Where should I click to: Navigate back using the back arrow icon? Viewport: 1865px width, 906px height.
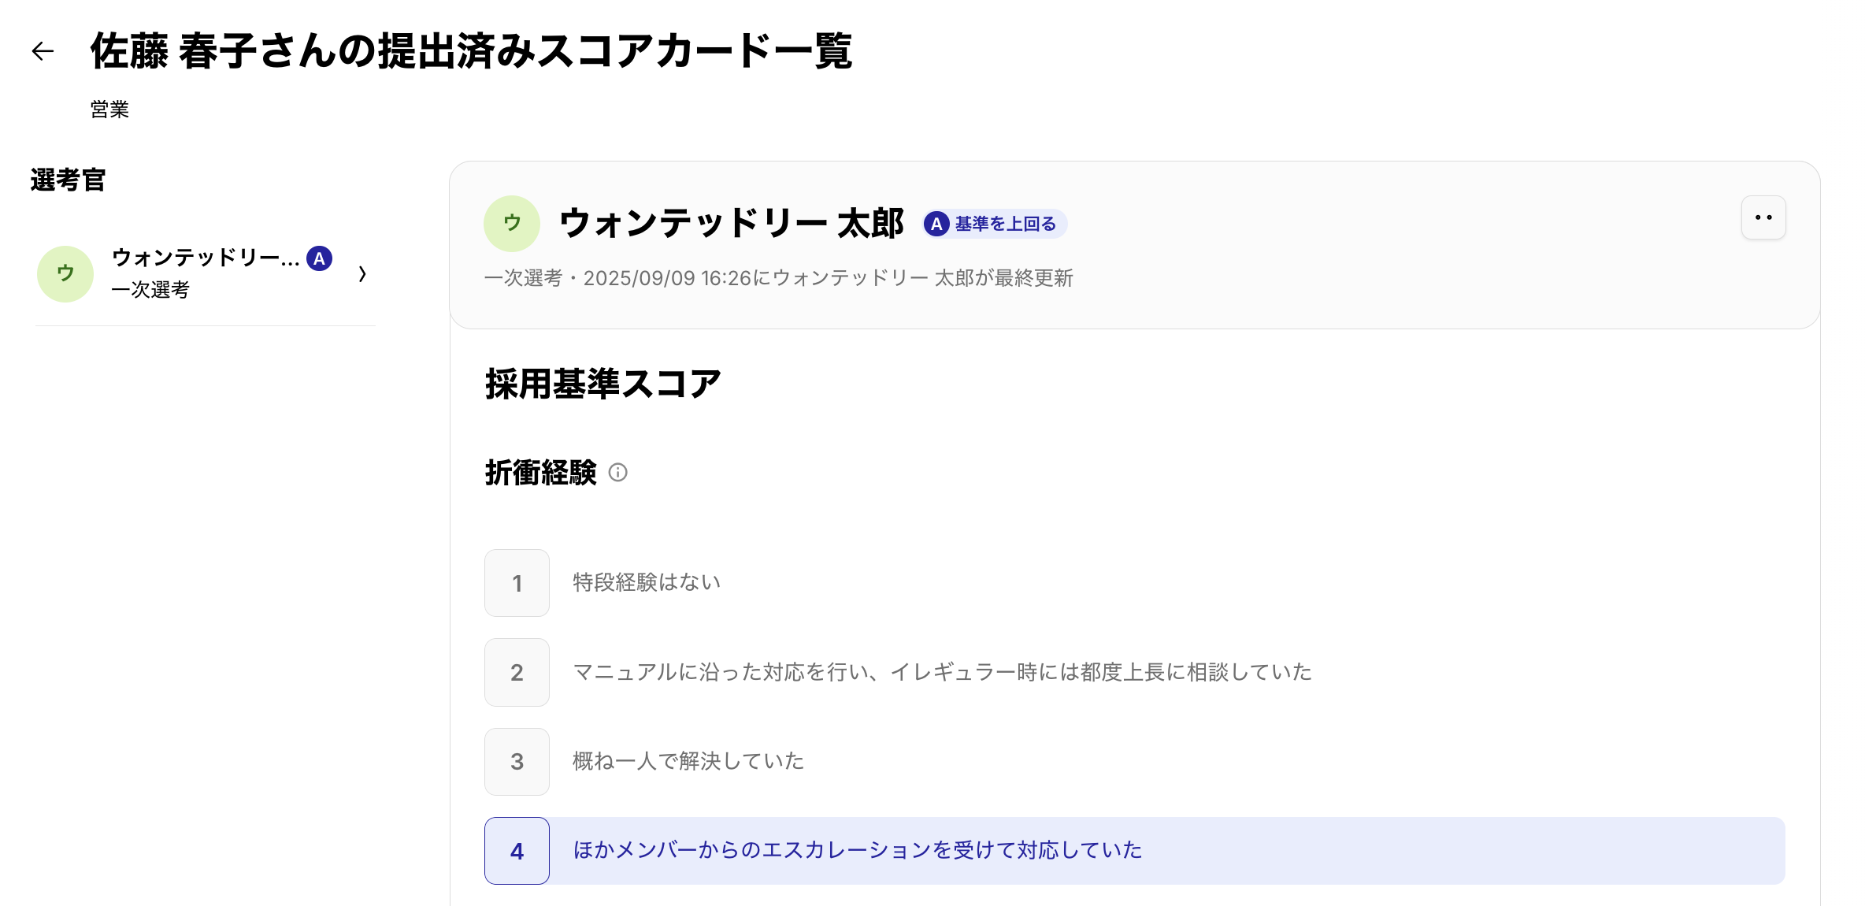pos(43,52)
